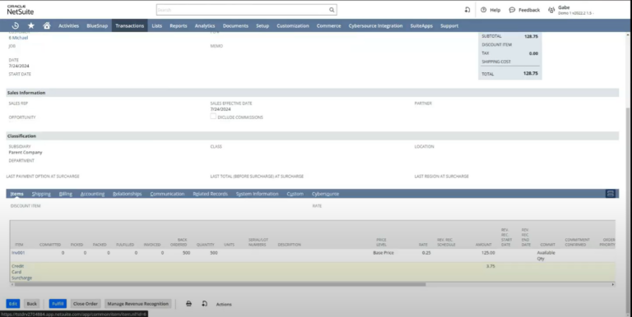Open the Shortcuts star icon

31,25
